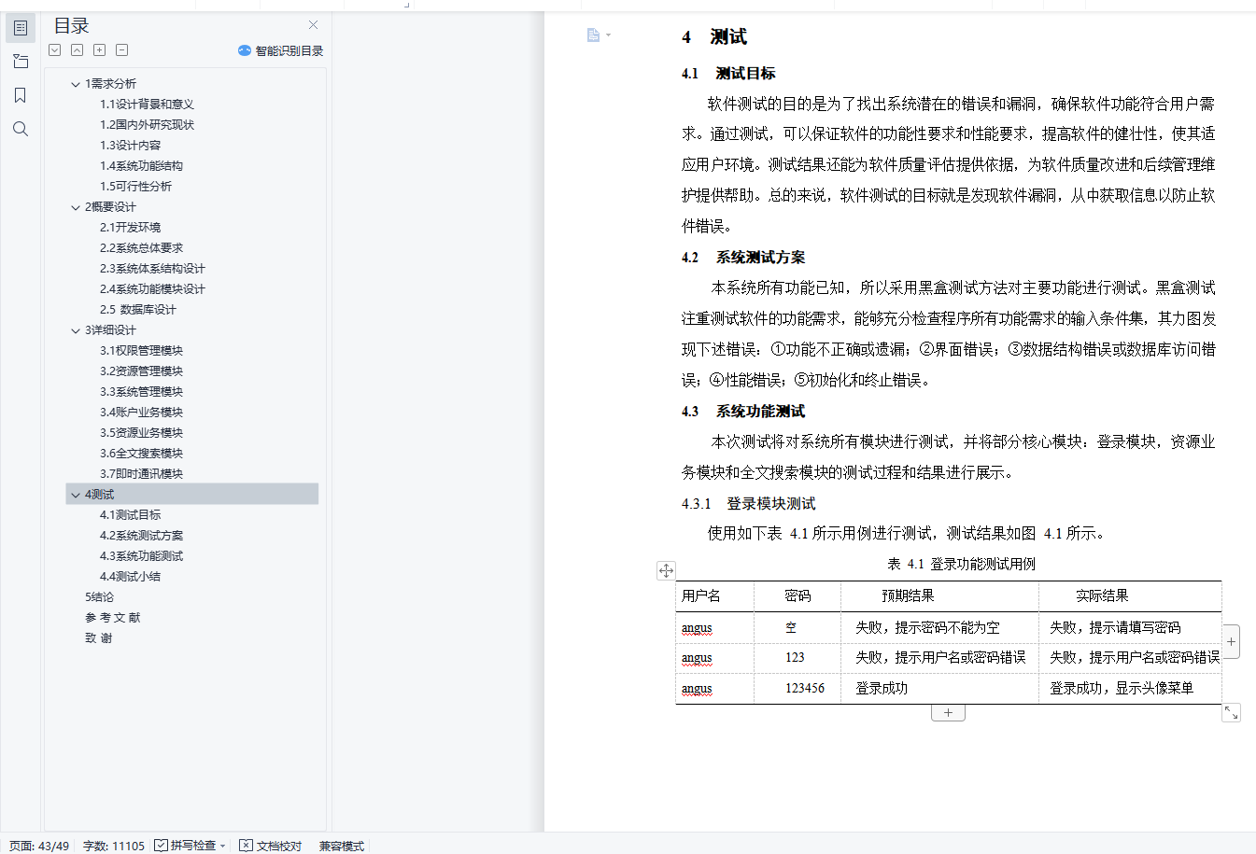Image resolution: width=1256 pixels, height=854 pixels.
Task: Click the expand-all down-arrow outline icon
Action: [x=55, y=50]
